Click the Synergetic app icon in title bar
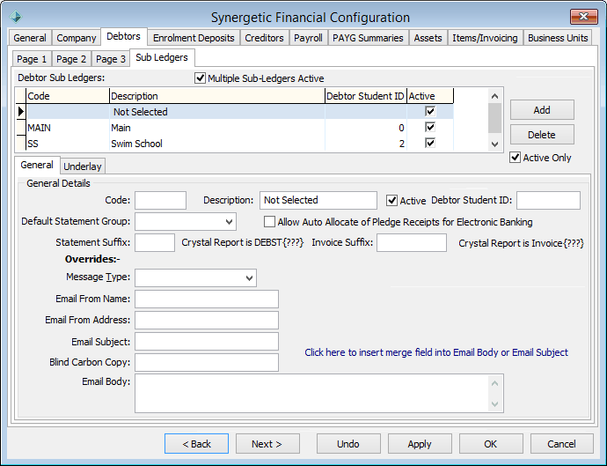 click(16, 17)
